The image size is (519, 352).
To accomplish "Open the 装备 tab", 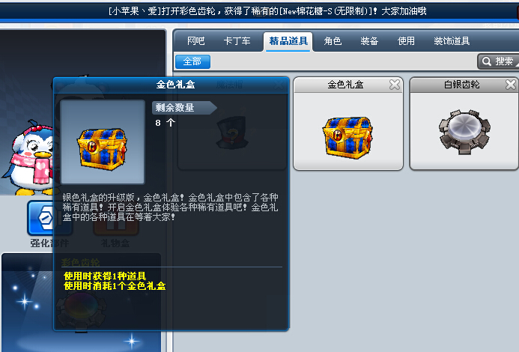I will 369,41.
